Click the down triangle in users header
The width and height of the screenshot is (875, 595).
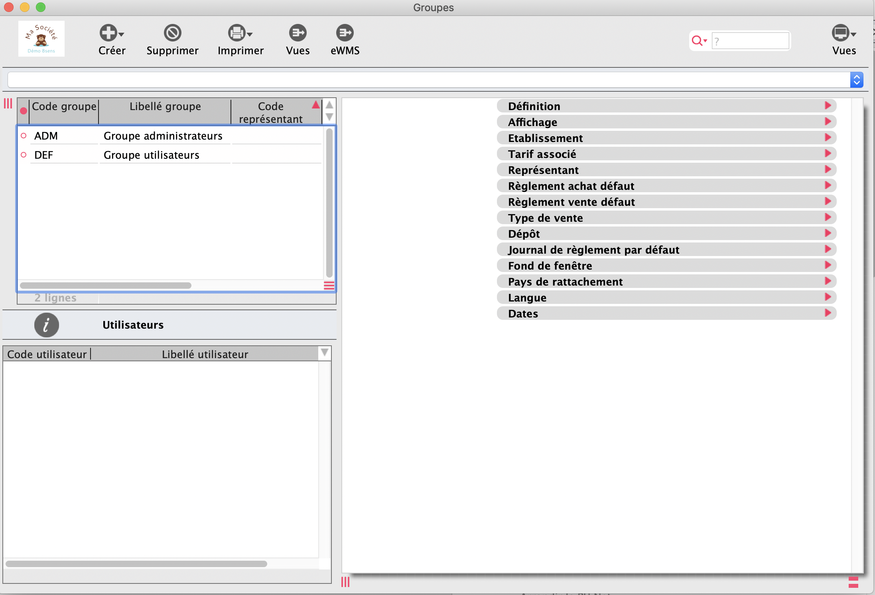pos(325,353)
